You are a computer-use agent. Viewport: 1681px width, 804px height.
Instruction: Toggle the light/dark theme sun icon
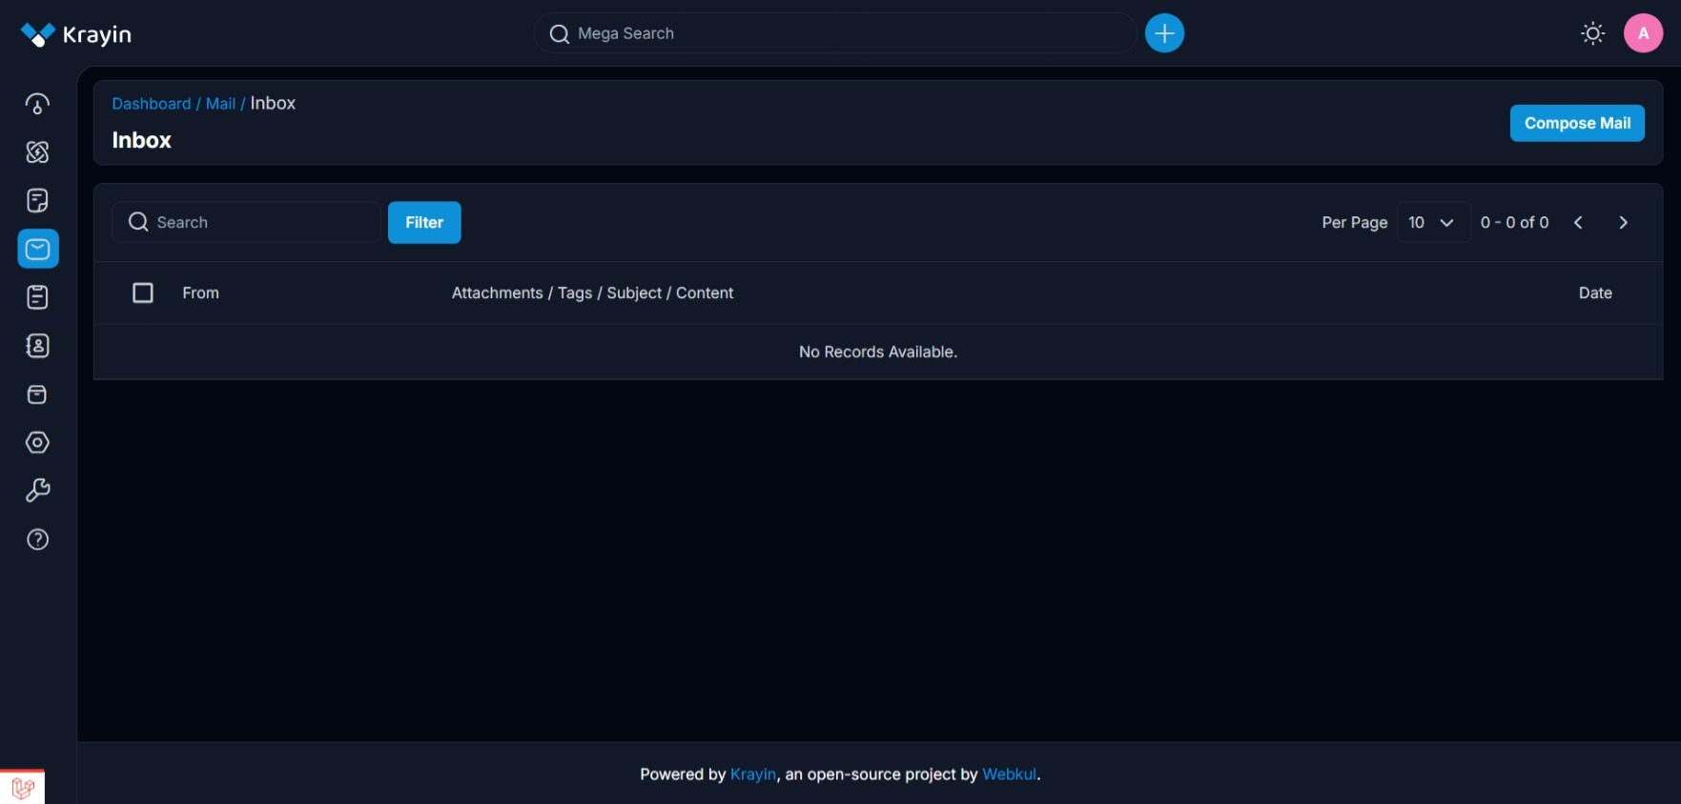(1592, 33)
